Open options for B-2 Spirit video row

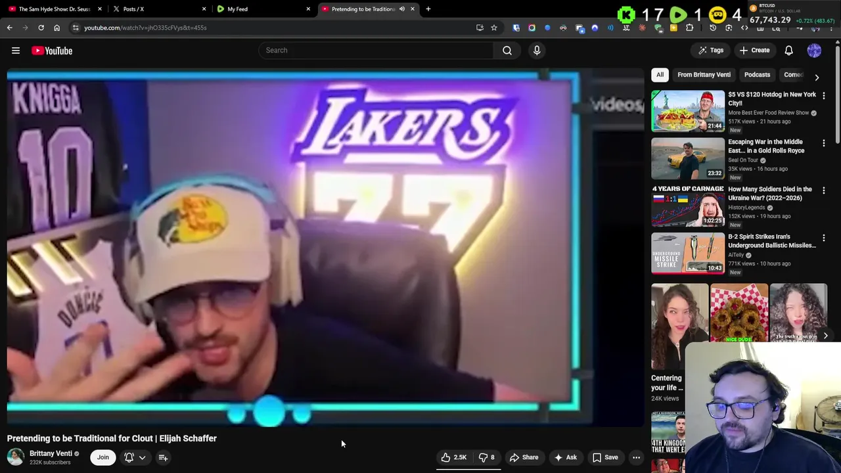click(x=823, y=238)
